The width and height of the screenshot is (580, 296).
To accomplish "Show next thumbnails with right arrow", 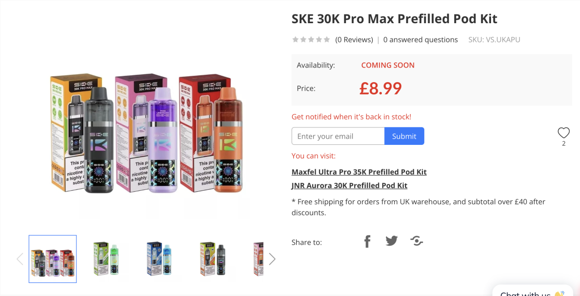I will [x=272, y=259].
